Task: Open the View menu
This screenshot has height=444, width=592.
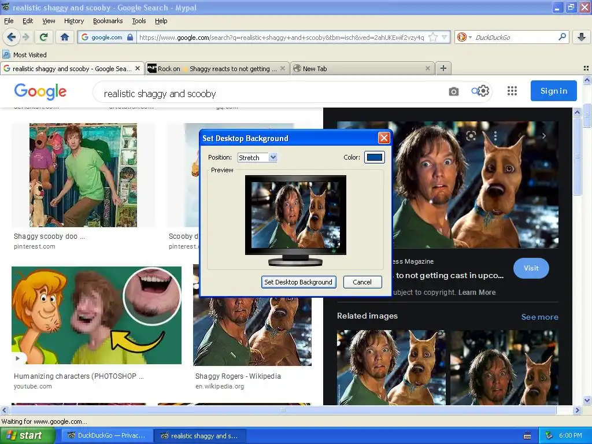Action: (49, 21)
